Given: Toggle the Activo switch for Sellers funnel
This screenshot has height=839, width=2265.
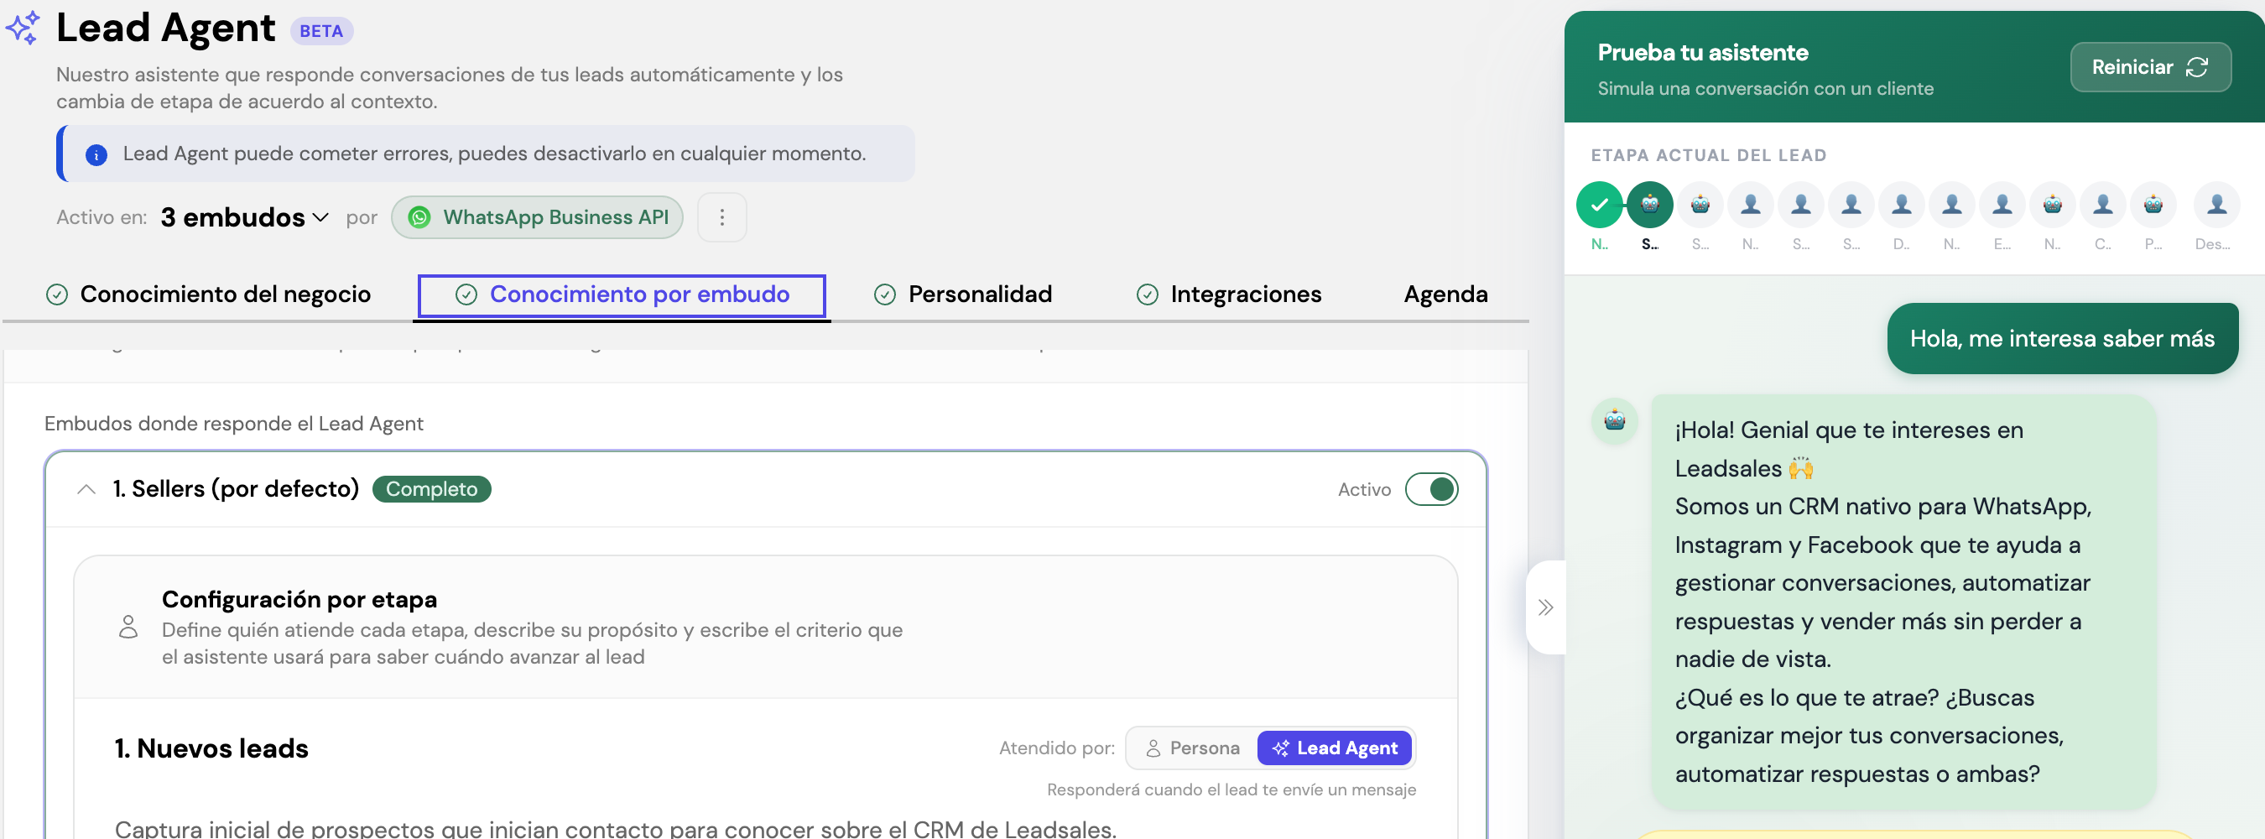Looking at the screenshot, I should tap(1431, 490).
